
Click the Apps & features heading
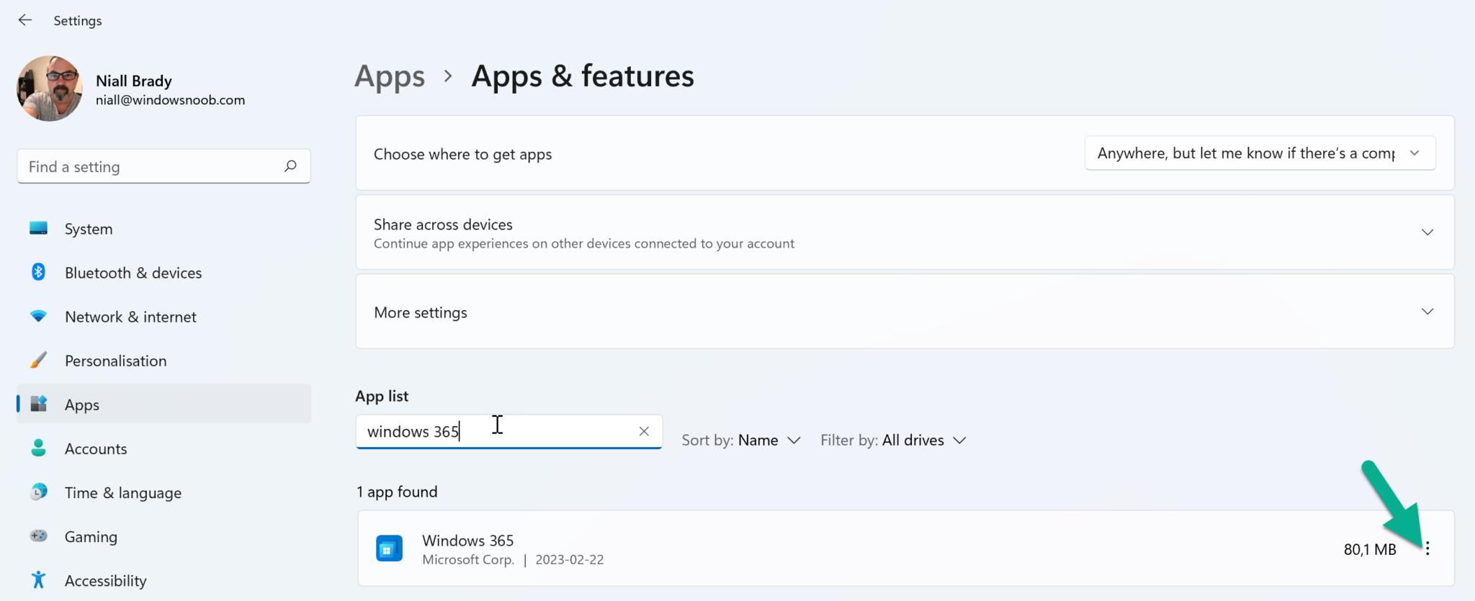pos(583,76)
